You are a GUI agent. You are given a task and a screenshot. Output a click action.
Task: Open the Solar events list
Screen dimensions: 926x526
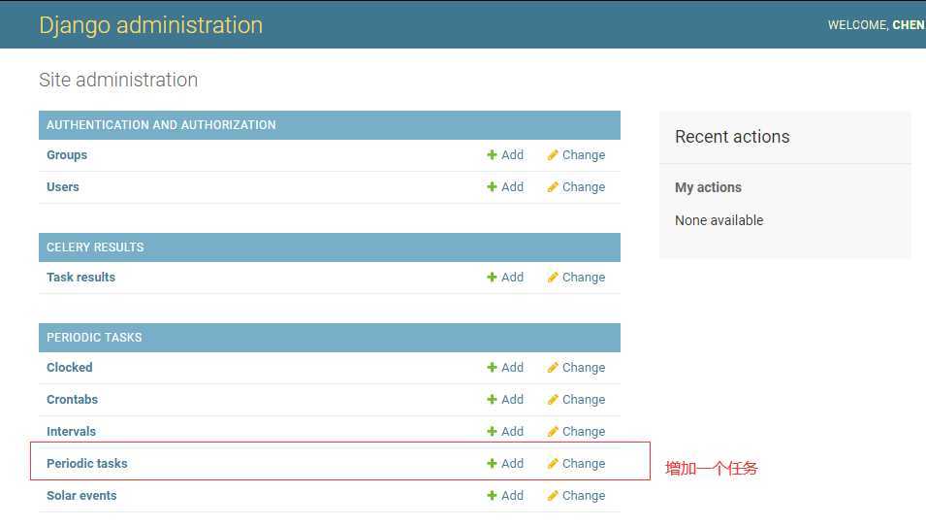pos(81,495)
